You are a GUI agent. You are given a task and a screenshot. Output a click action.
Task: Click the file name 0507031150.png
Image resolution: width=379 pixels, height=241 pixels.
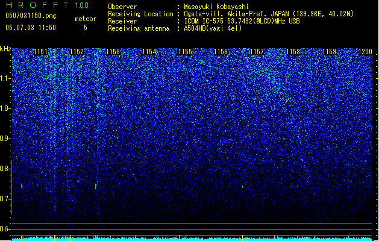pos(31,16)
